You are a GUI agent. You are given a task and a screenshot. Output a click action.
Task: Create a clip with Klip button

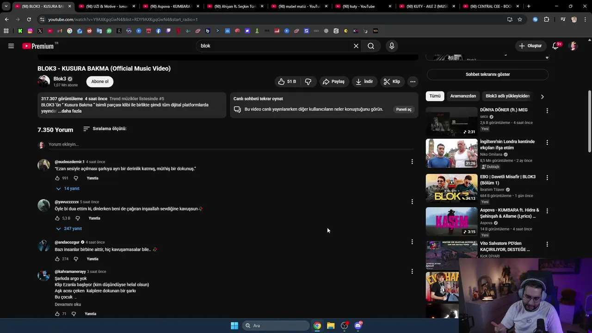[392, 81]
